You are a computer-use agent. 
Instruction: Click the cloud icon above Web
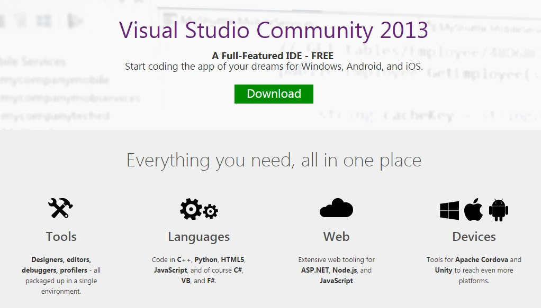(336, 208)
